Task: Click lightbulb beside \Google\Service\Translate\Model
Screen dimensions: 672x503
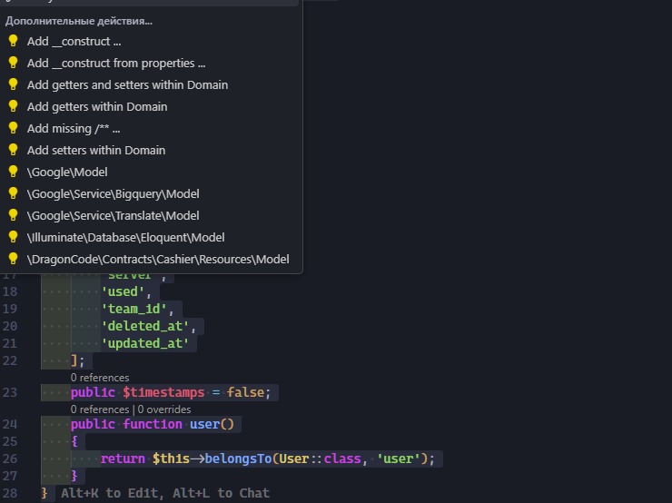Action: pyautogui.click(x=13, y=215)
